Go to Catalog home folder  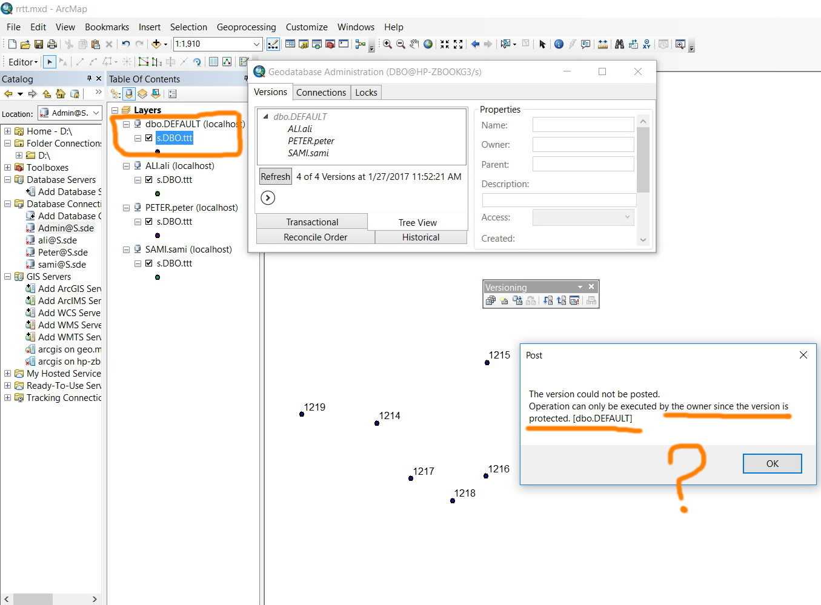(x=61, y=94)
